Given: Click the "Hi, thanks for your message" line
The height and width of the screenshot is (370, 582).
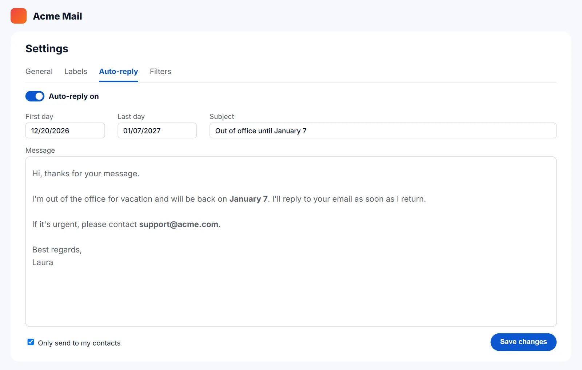Looking at the screenshot, I should point(86,174).
